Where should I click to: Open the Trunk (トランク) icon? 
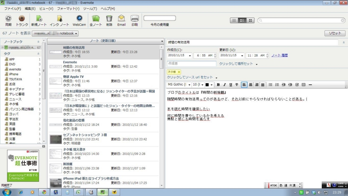point(22,20)
